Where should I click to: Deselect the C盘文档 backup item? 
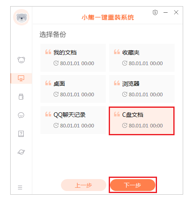pos(142,121)
